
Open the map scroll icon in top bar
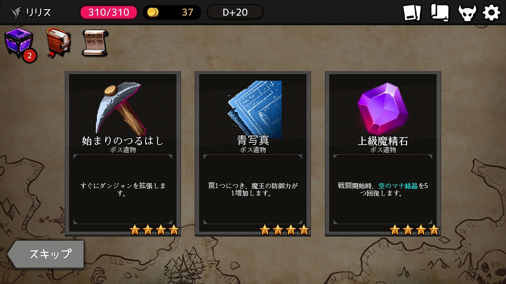(440, 13)
